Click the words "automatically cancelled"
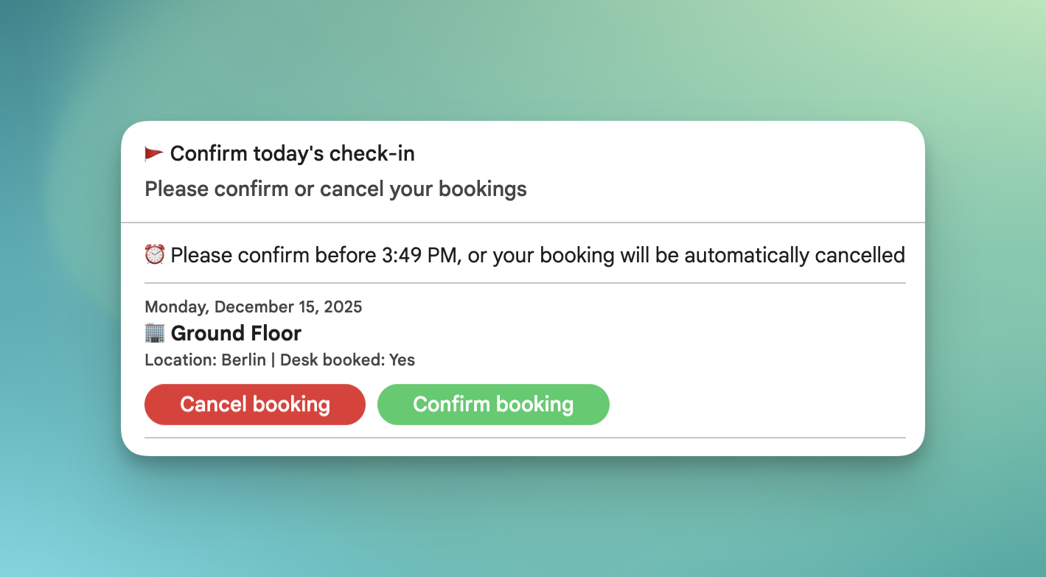Viewport: 1046px width, 577px height. click(794, 256)
